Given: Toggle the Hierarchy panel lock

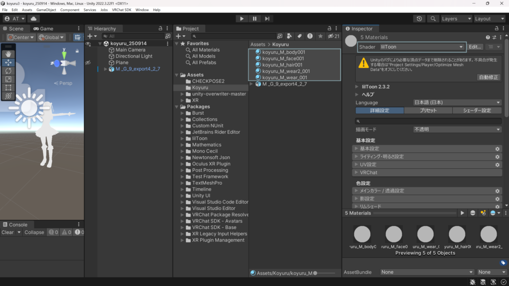Looking at the screenshot, I should tap(160, 29).
